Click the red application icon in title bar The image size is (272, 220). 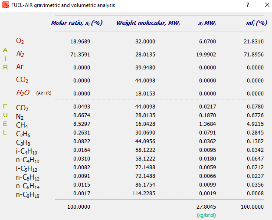click(6, 5)
